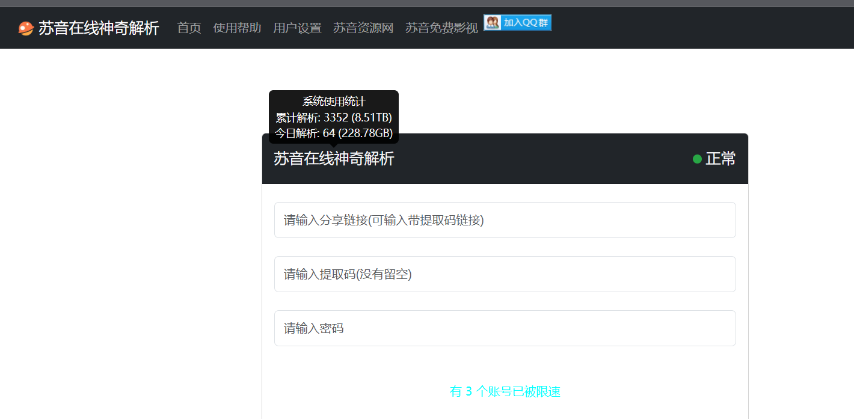Click the number 3 in the speed-limit notice
The width and height of the screenshot is (854, 419).
[x=469, y=392]
